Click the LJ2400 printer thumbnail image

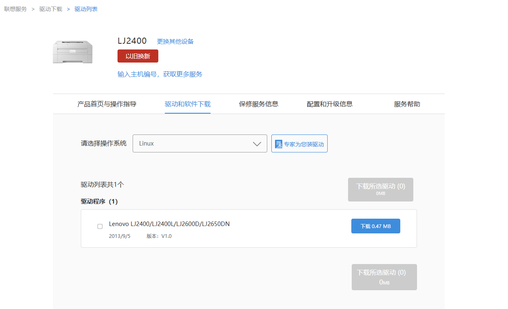[73, 52]
